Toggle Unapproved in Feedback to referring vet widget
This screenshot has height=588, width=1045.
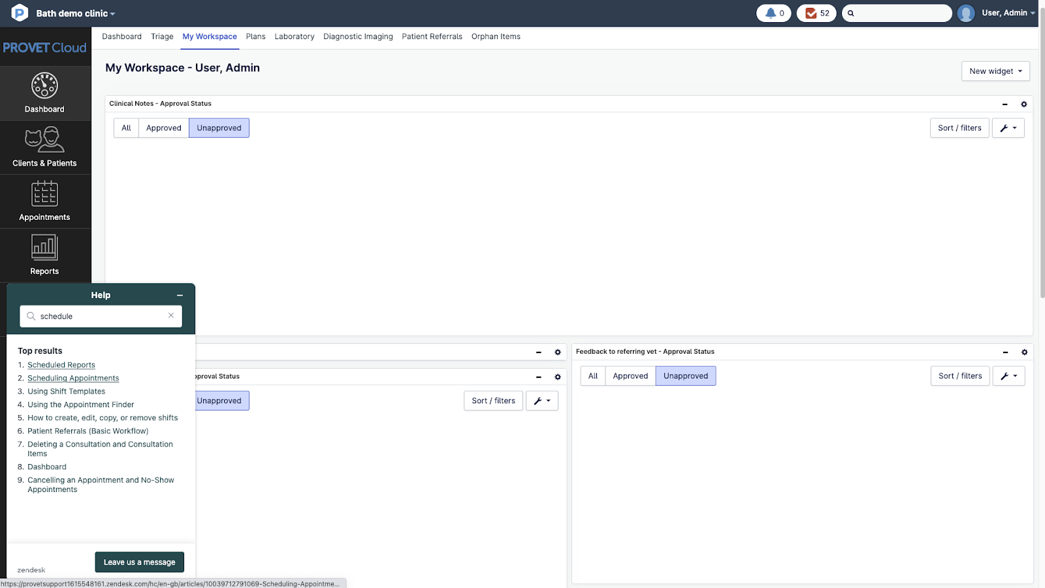pos(685,376)
